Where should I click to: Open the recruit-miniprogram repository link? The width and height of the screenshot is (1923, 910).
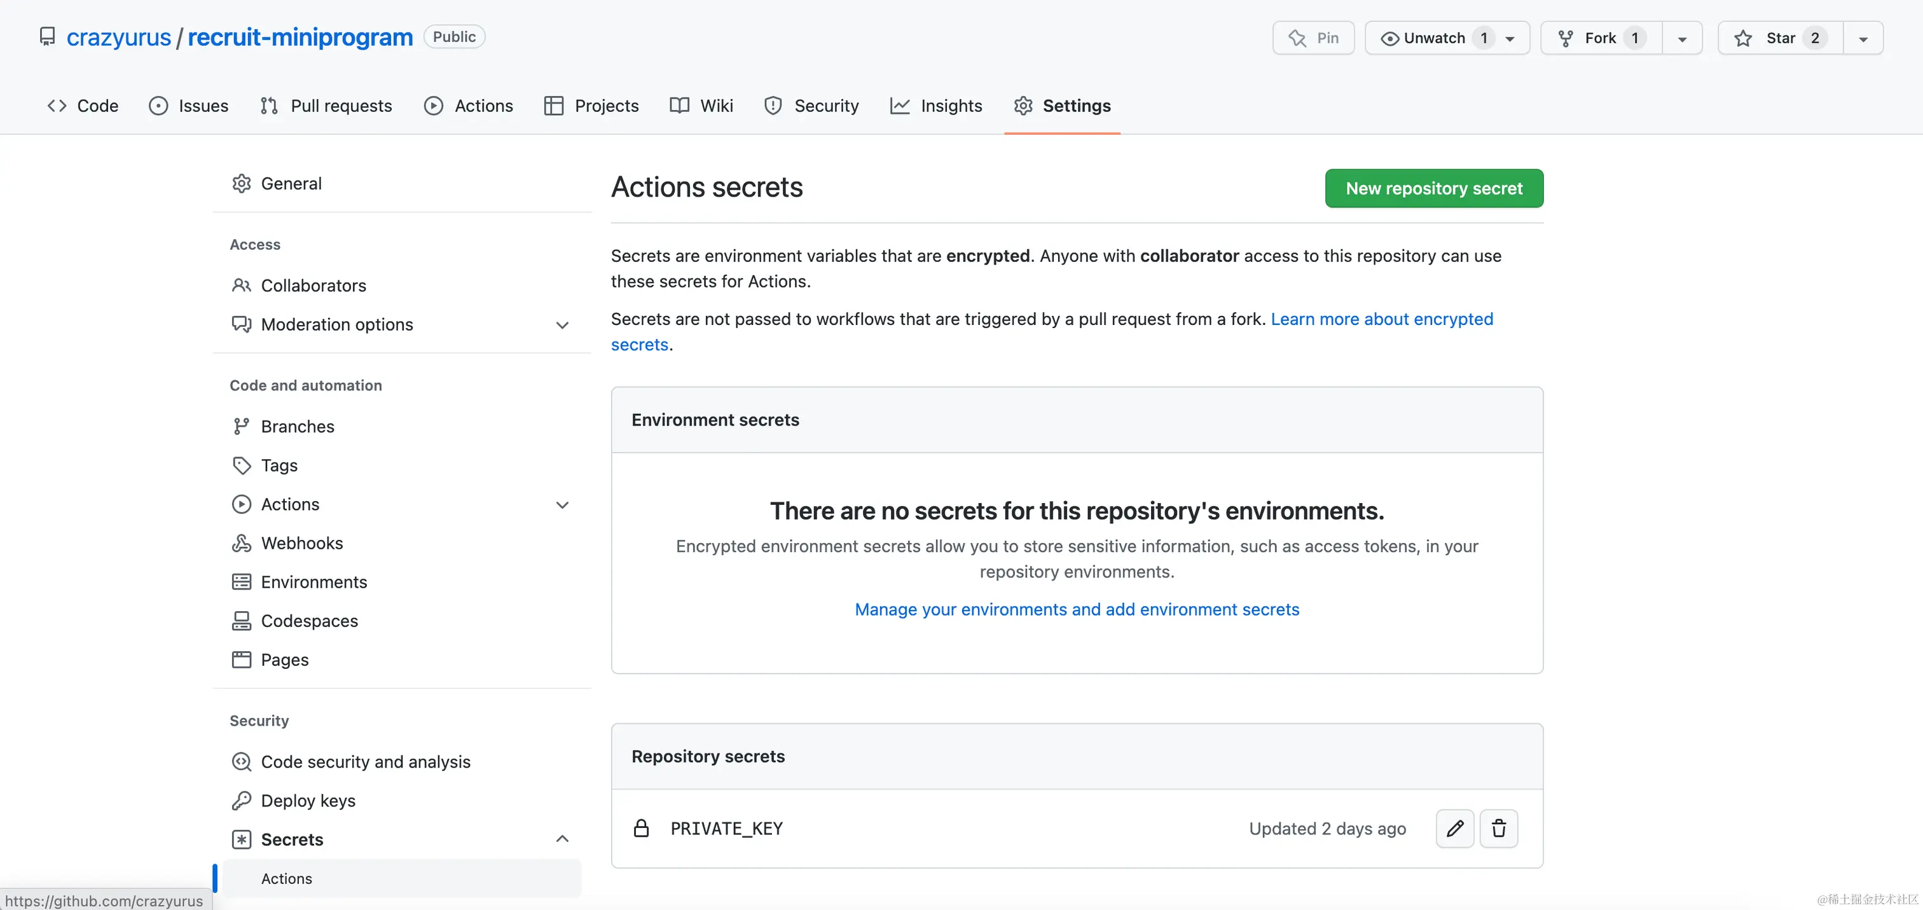300,37
